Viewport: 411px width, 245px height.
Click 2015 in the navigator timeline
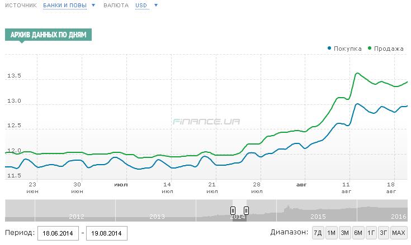(x=318, y=216)
